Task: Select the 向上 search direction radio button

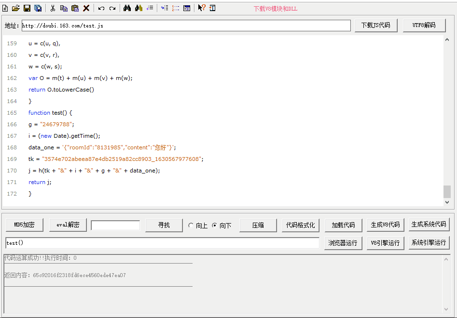Action: coord(191,225)
